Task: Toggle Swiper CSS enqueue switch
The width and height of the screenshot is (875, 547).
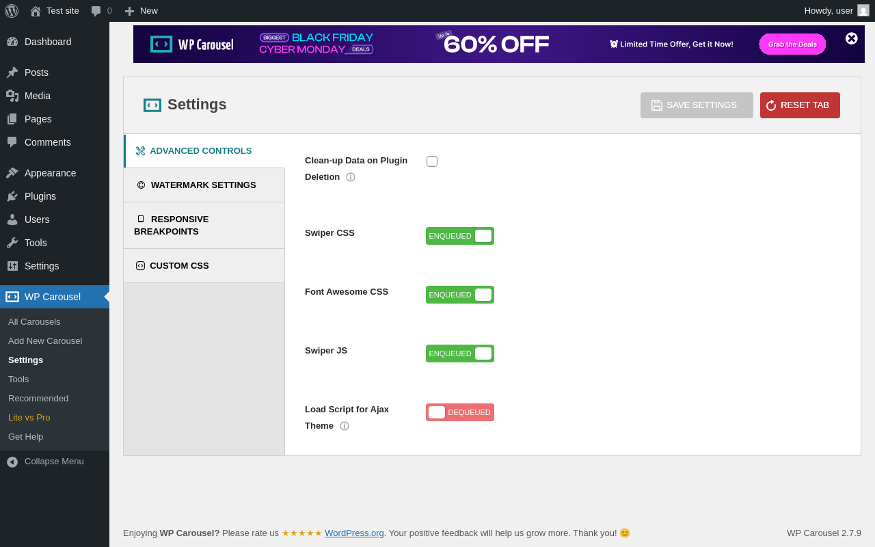Action: (460, 236)
